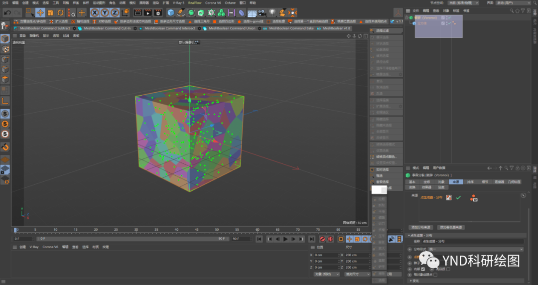Image resolution: width=538 pixels, height=285 pixels.
Task: Toggle the inside checkbox
Action: click(423, 269)
